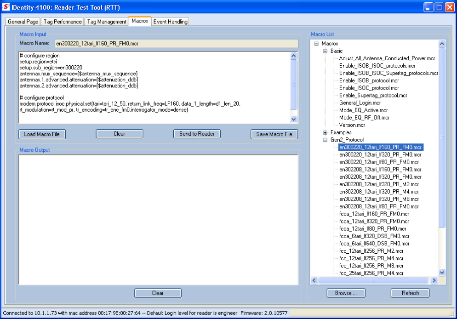The width and height of the screenshot is (457, 319).
Task: Select Mode_EQ_Active.mcr macro
Action: pyautogui.click(x=363, y=110)
